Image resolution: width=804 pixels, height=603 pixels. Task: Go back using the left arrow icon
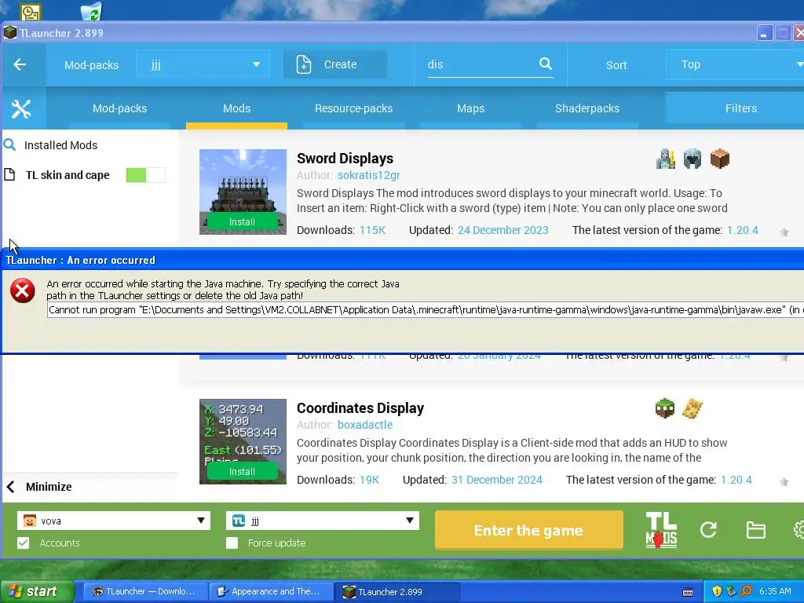click(x=20, y=64)
